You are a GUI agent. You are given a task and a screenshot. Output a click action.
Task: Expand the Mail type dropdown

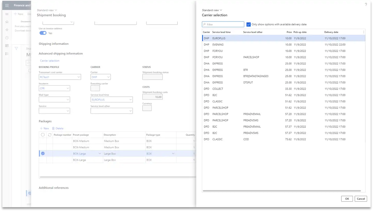[68, 100]
